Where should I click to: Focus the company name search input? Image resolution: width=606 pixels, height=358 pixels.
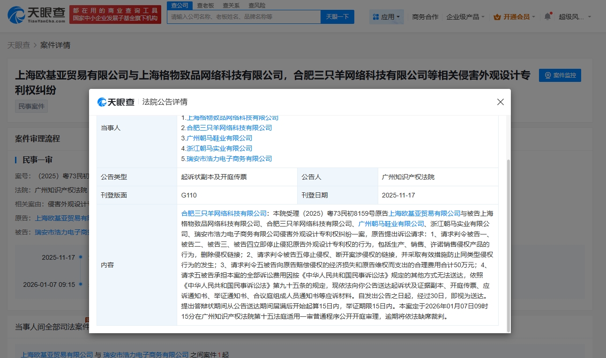point(244,17)
